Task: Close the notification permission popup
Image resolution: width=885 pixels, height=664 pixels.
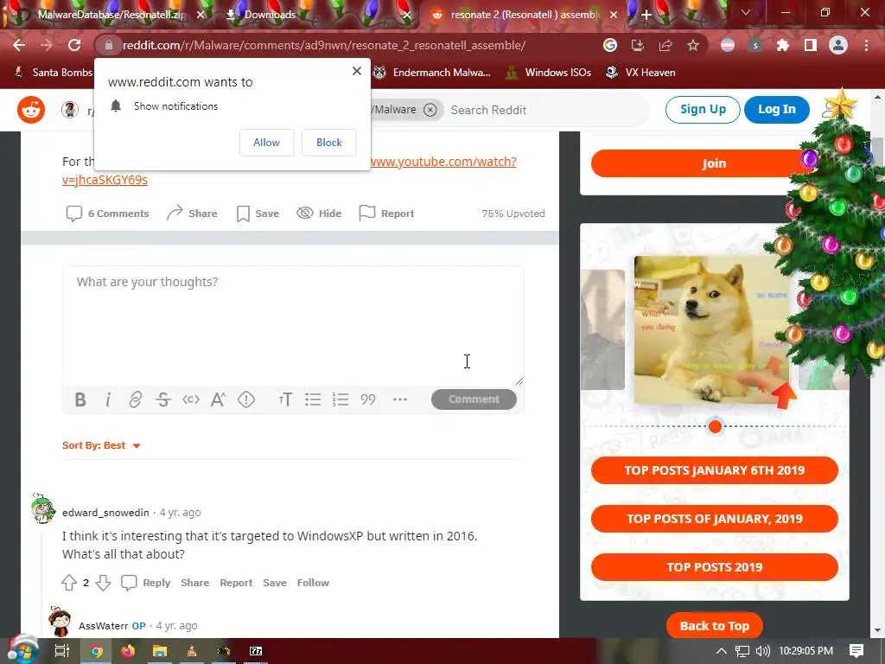Action: click(x=357, y=71)
